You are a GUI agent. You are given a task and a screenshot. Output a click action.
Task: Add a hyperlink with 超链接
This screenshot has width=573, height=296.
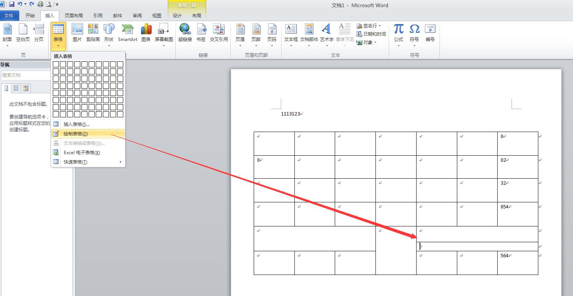point(185,33)
